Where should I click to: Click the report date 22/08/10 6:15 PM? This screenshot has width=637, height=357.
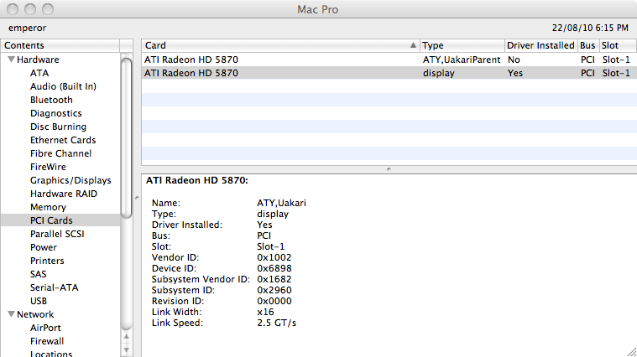590,28
